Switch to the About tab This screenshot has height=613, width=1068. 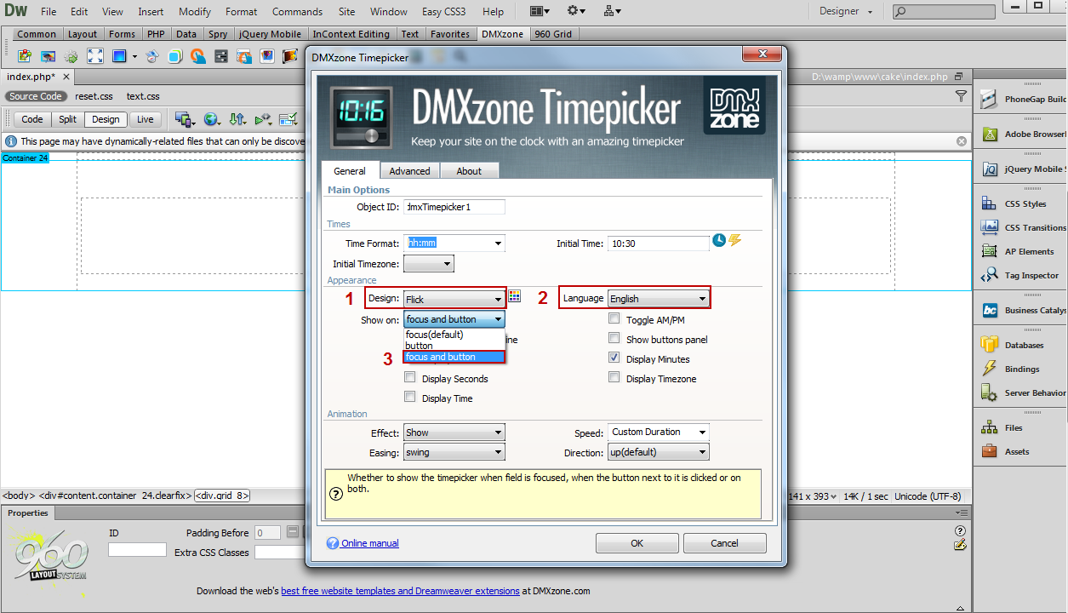tap(469, 170)
